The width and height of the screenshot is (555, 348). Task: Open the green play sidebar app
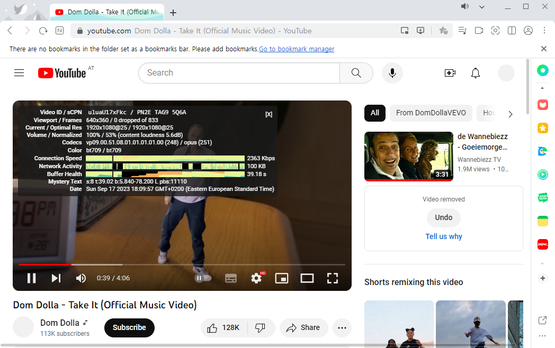click(543, 175)
